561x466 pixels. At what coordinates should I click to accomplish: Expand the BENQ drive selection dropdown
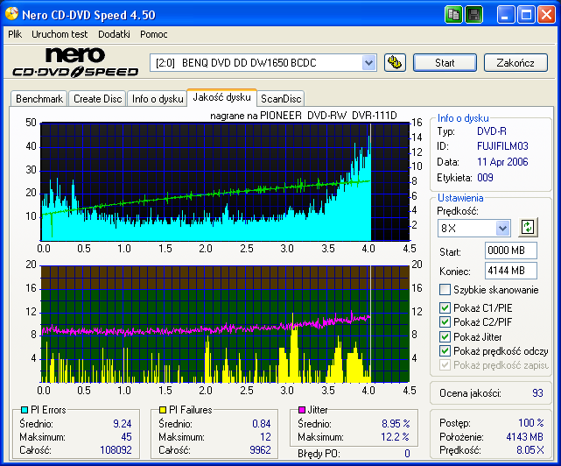368,63
